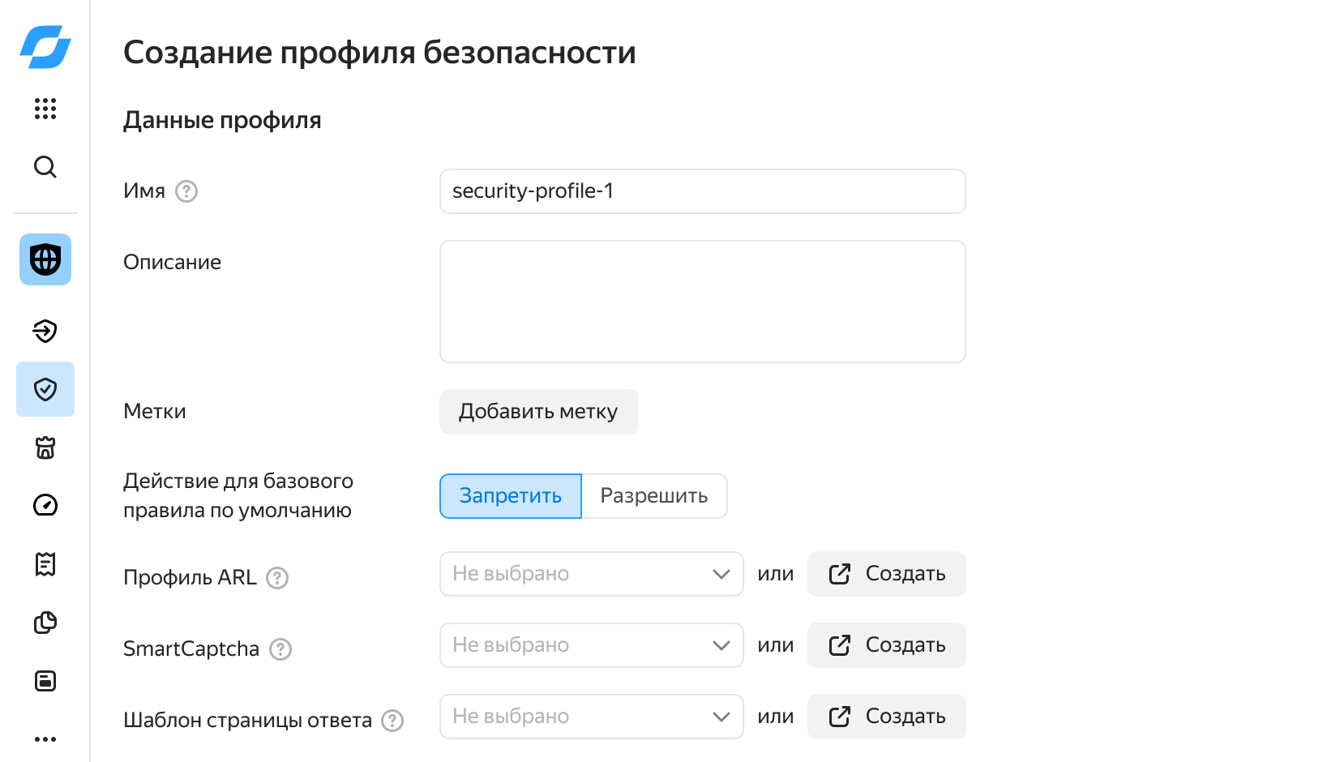
Task: Expand the Профиль ARL dropdown
Action: [591, 574]
